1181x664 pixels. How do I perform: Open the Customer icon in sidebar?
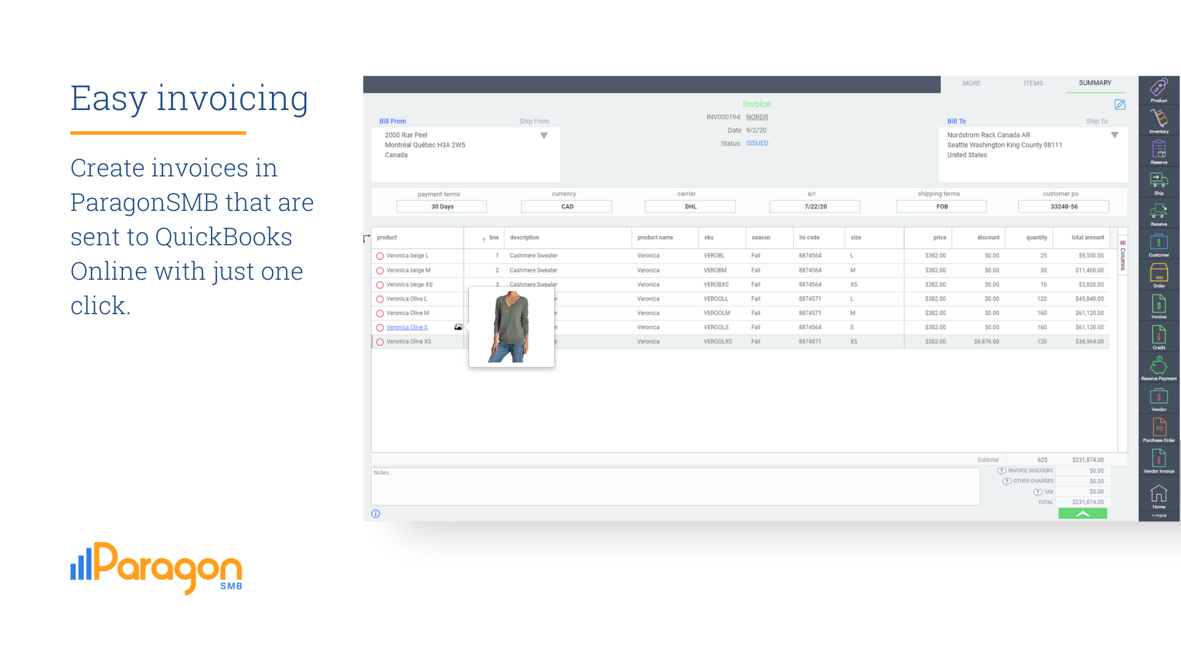coord(1159,245)
